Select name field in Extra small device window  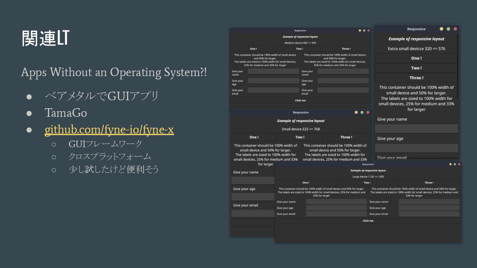coord(416,129)
